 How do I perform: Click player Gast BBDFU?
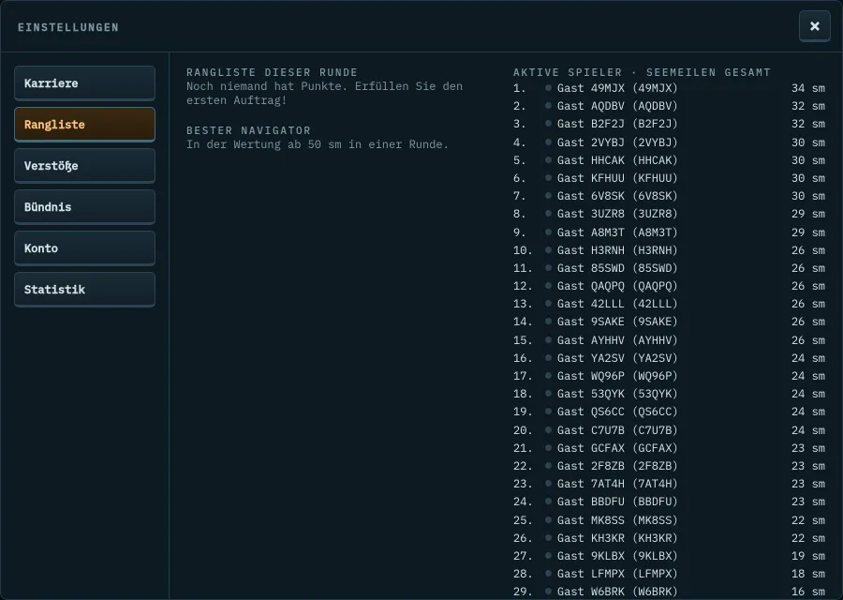tap(669, 502)
